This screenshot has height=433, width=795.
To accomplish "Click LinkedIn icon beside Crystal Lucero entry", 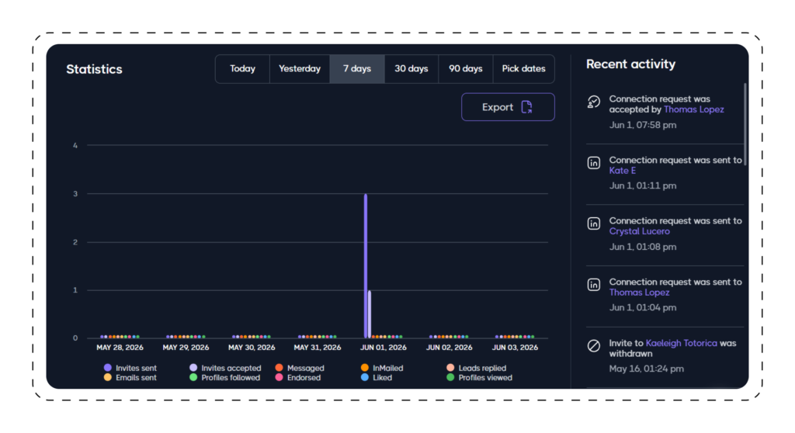I will 594,223.
